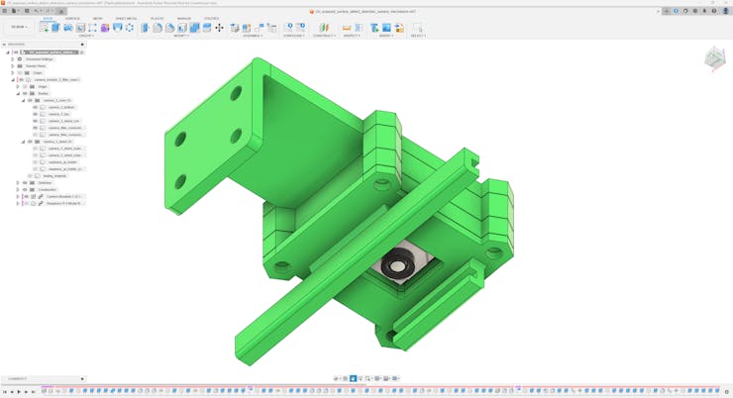Viewport: 733px width, 398px height.
Task: Jump to the timeline end
Action: (x=33, y=391)
